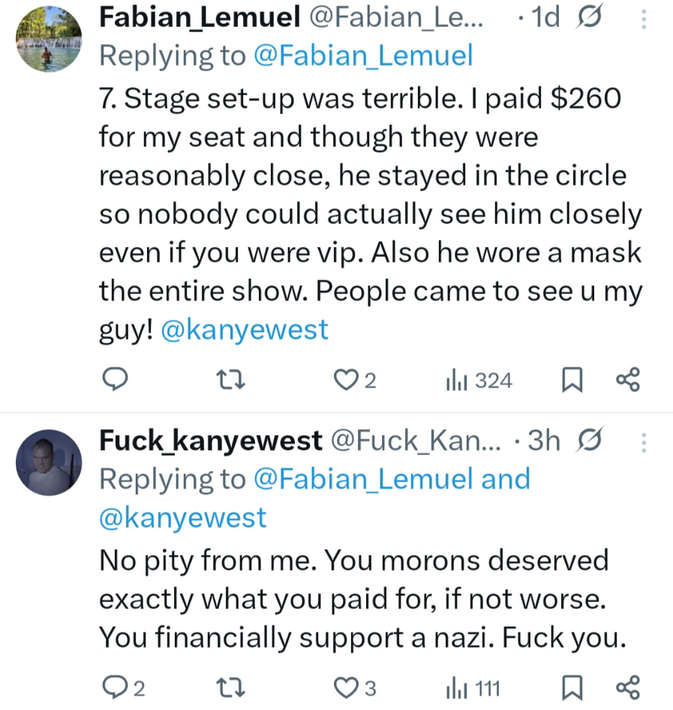Share the 'No pity from me' reply
This screenshot has width=673, height=710.
[627, 688]
